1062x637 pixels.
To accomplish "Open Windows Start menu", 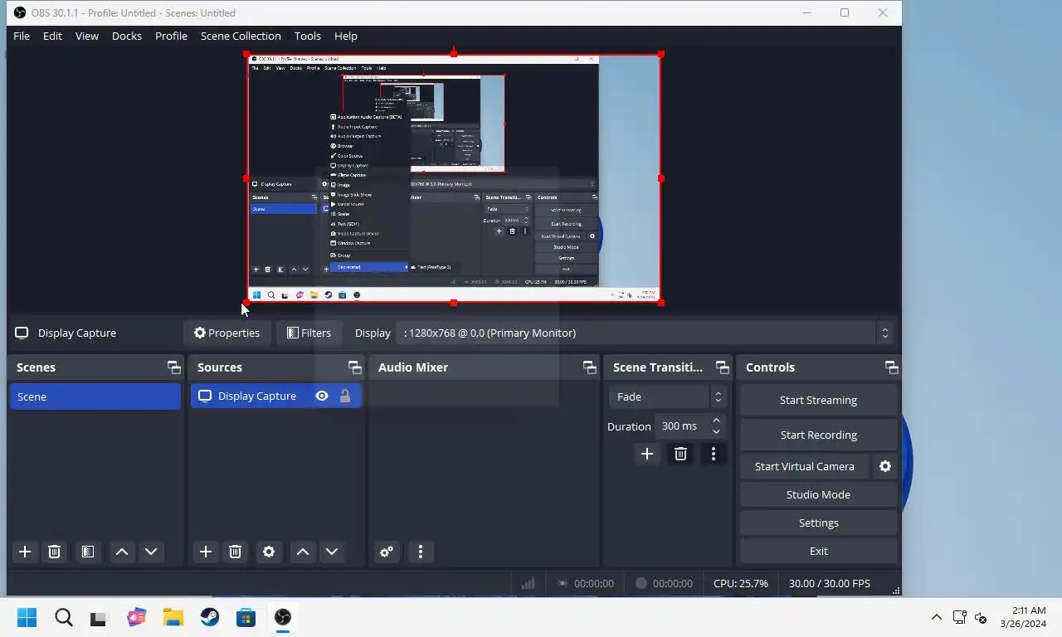I will pos(27,617).
